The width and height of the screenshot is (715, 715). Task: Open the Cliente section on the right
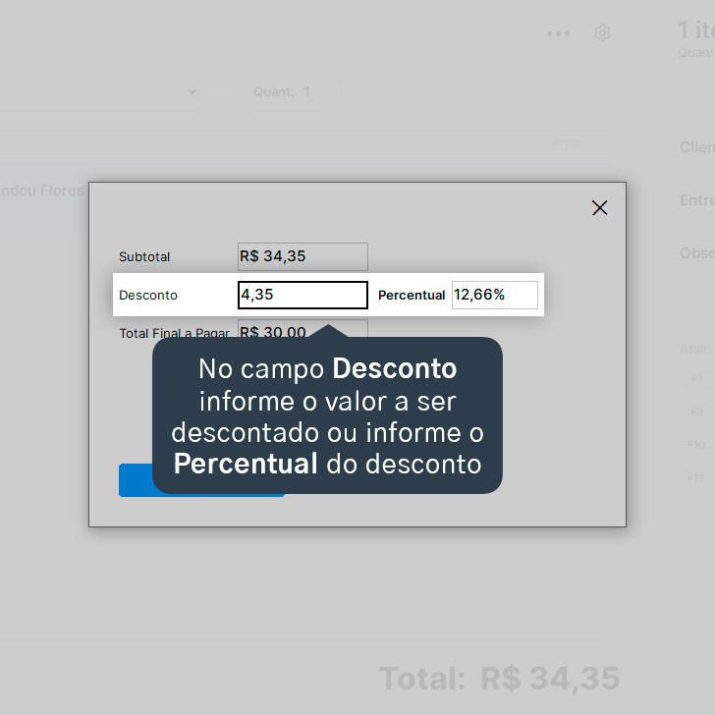tap(696, 147)
